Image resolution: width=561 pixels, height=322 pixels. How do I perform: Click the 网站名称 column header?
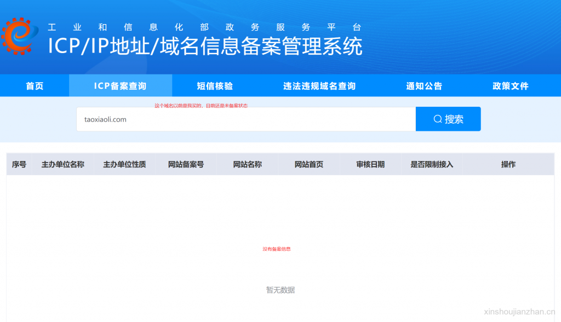tap(248, 164)
